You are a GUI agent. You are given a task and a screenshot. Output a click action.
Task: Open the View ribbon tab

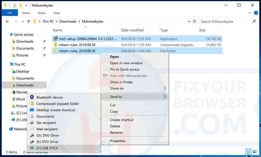(x=57, y=13)
